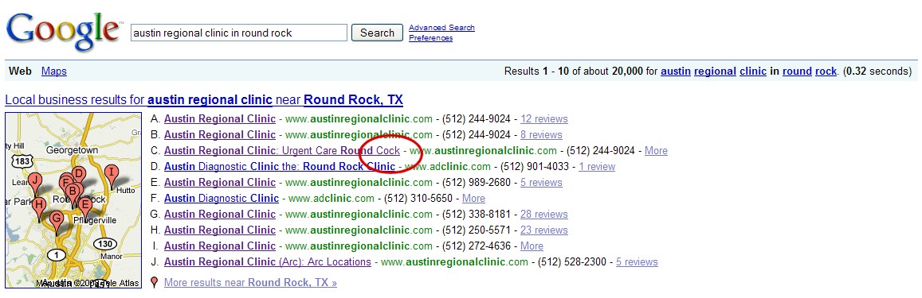
Task: Open 8 reviews link for result B
Action: coord(541,135)
